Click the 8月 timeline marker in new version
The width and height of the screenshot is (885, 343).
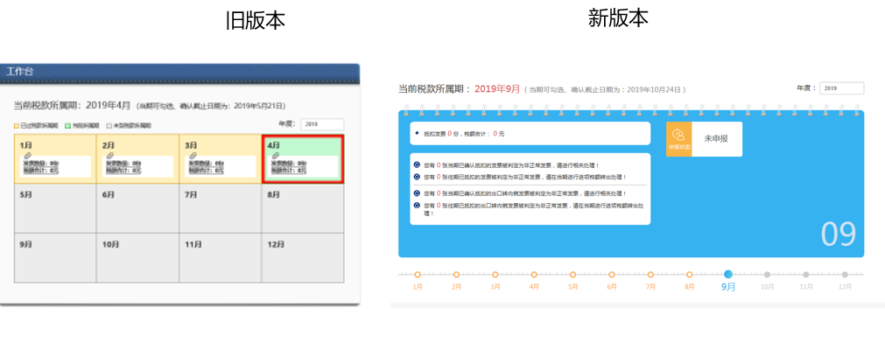689,275
